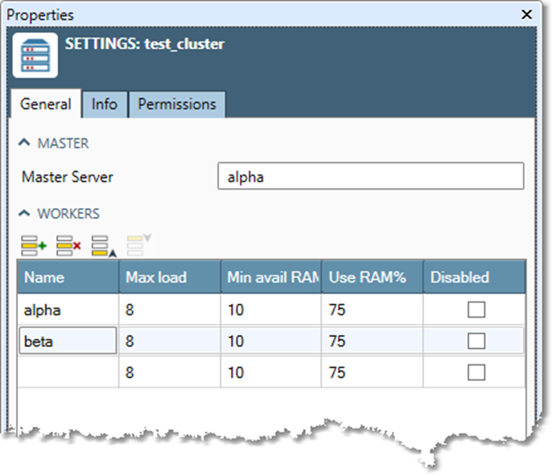Select the alpha worker name cell
Screen dimensions: 552x476
[x=68, y=310]
